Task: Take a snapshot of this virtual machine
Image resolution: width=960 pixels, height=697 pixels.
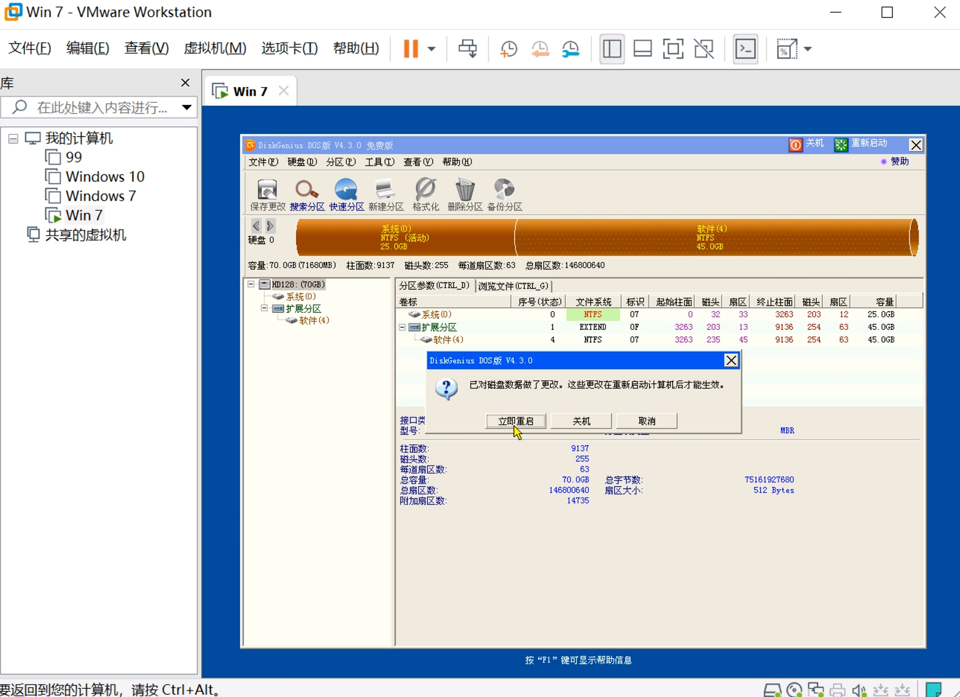Action: click(x=509, y=49)
